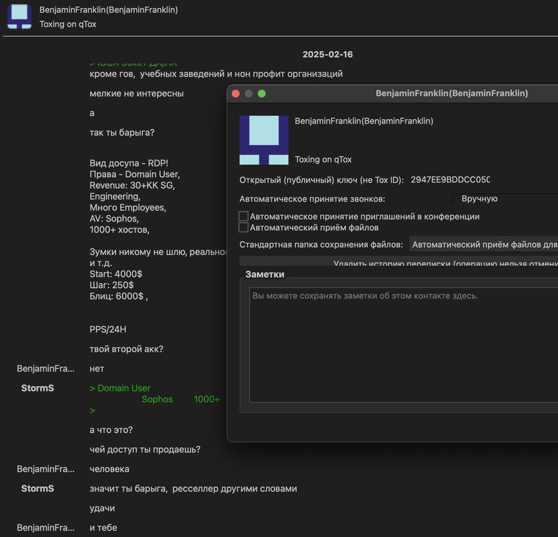Screen dimensions: 558x537
Task: Click sender name StormS beside 'значит ты барыга'
Action: (x=38, y=489)
